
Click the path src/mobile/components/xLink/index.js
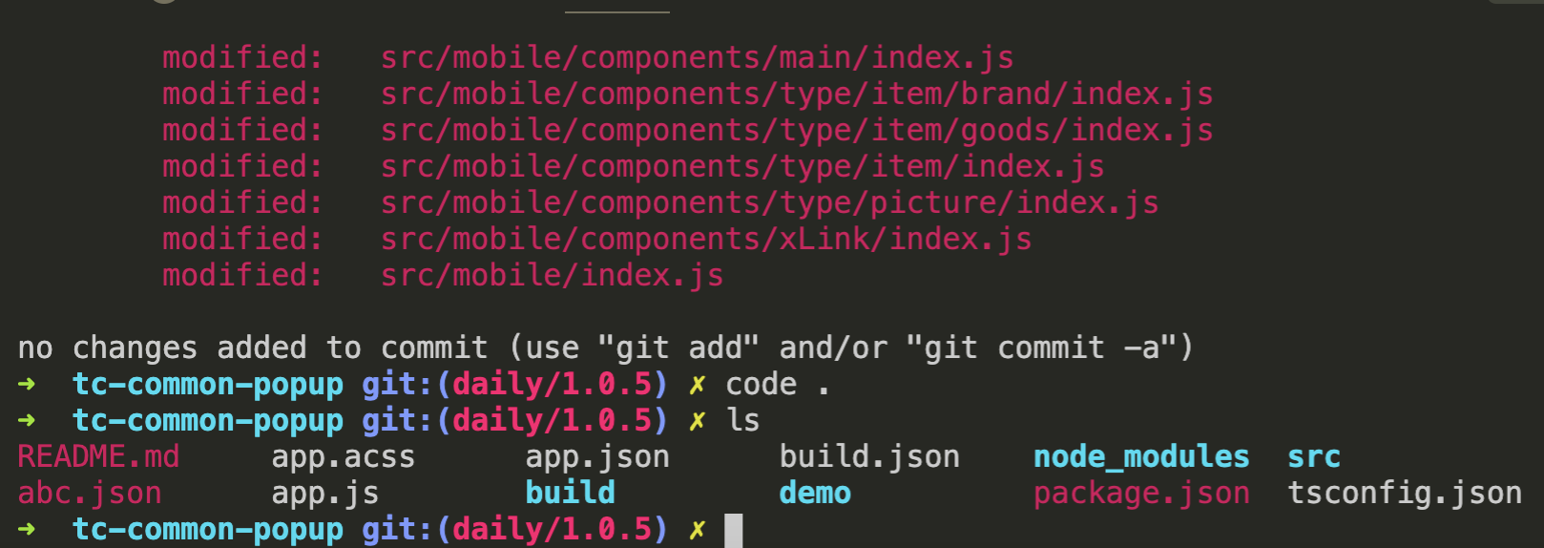coord(706,240)
